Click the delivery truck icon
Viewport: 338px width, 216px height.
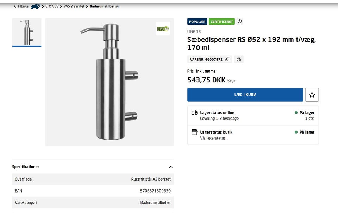tap(194, 113)
